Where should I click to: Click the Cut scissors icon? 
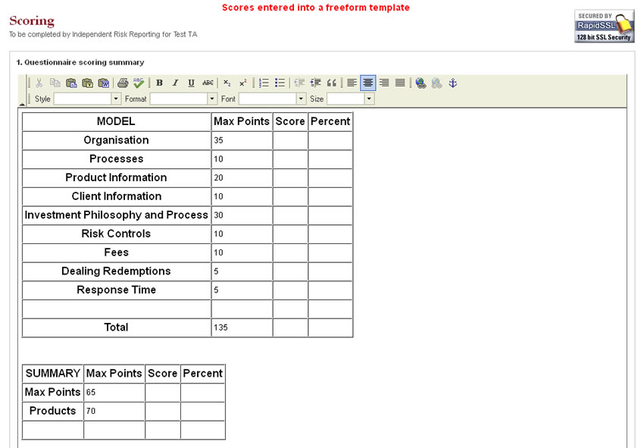(x=39, y=83)
